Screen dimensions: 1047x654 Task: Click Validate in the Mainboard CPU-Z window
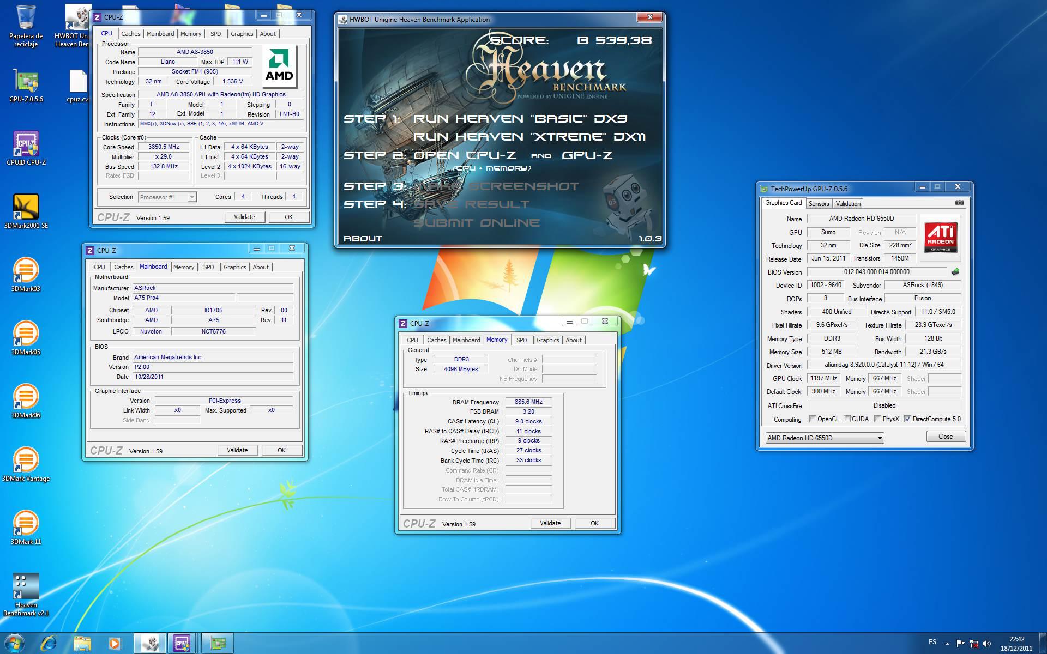click(x=237, y=450)
